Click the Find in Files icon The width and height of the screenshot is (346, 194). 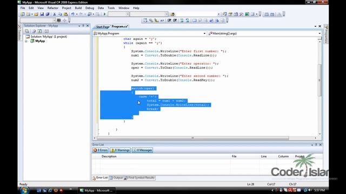[x=172, y=15]
